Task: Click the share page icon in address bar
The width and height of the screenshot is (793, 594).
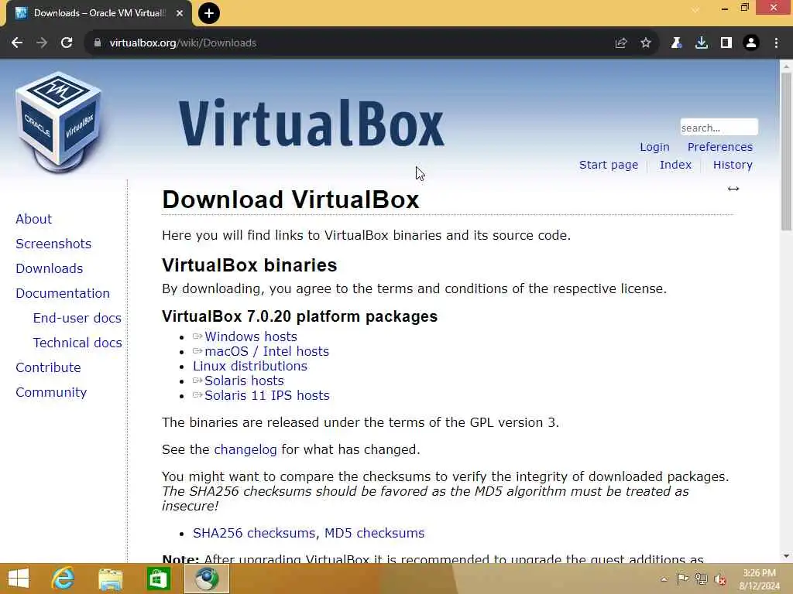Action: click(x=621, y=43)
